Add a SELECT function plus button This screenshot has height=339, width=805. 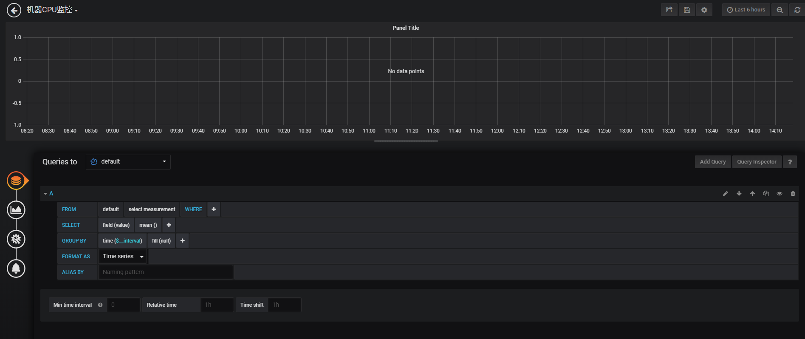point(169,225)
